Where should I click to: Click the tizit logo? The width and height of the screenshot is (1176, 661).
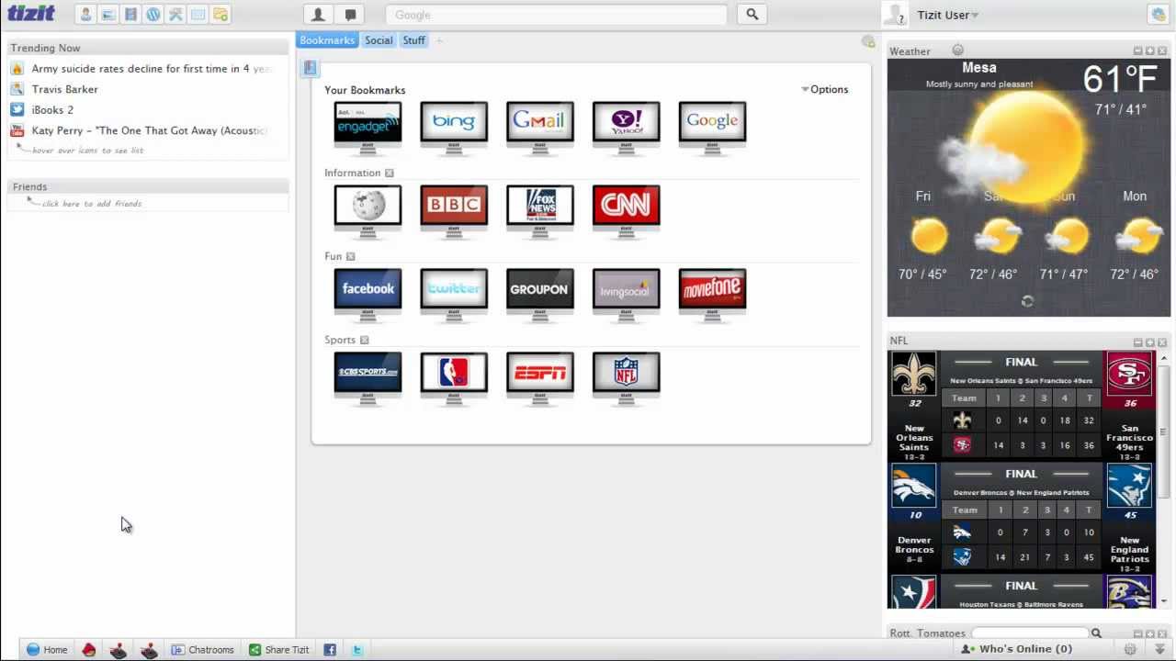click(x=31, y=14)
